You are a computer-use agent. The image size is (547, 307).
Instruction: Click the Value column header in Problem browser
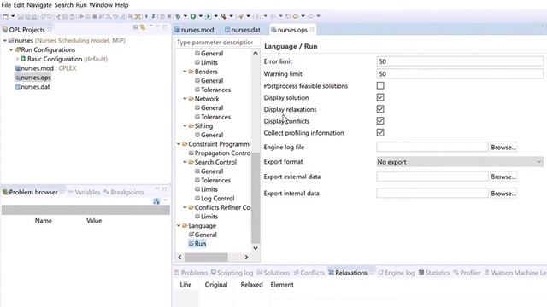pos(94,221)
